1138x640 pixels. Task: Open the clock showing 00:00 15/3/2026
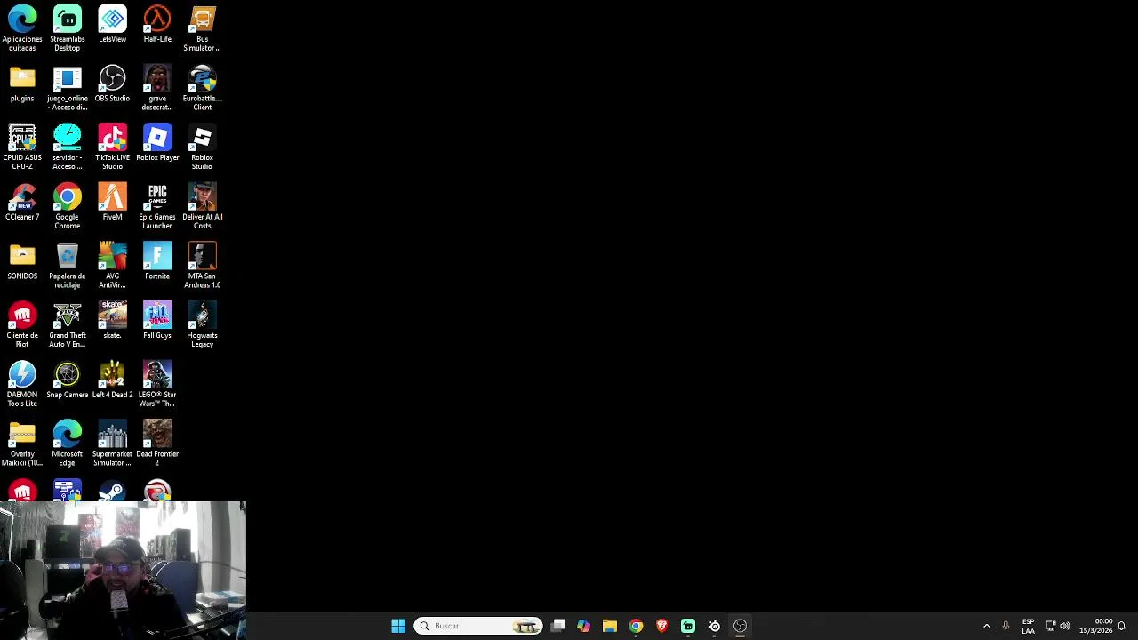pyautogui.click(x=1095, y=626)
